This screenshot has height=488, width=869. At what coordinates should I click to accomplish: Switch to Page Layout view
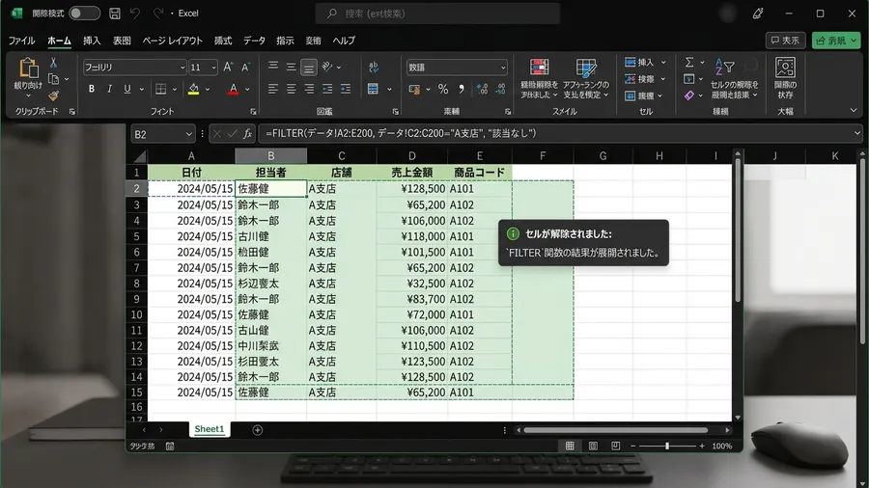tap(593, 446)
